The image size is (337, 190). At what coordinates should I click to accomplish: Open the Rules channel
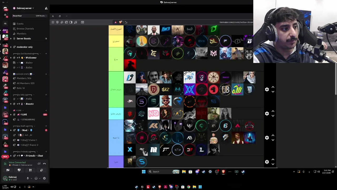click(29, 63)
